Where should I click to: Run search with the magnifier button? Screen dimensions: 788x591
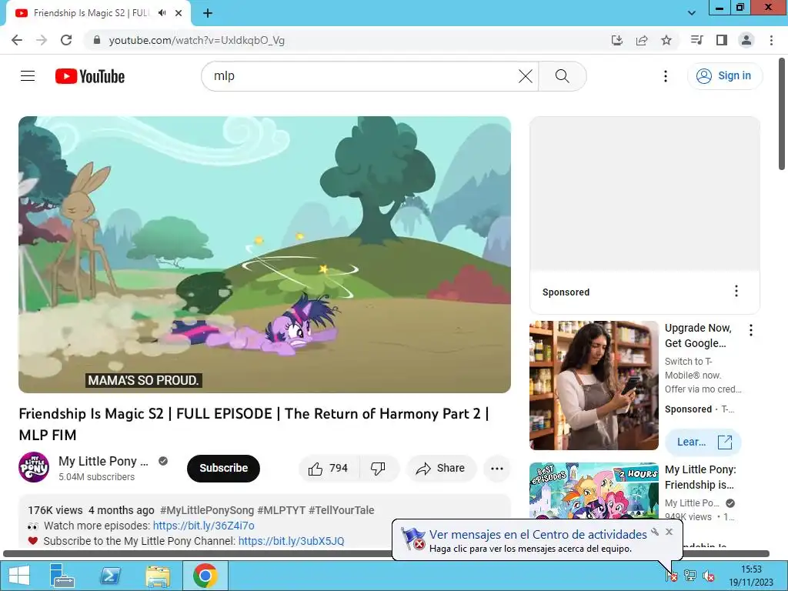click(563, 76)
